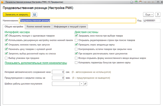Click the open-form icon beside display template field
The width and height of the screenshot is (163, 106).
[85, 83]
